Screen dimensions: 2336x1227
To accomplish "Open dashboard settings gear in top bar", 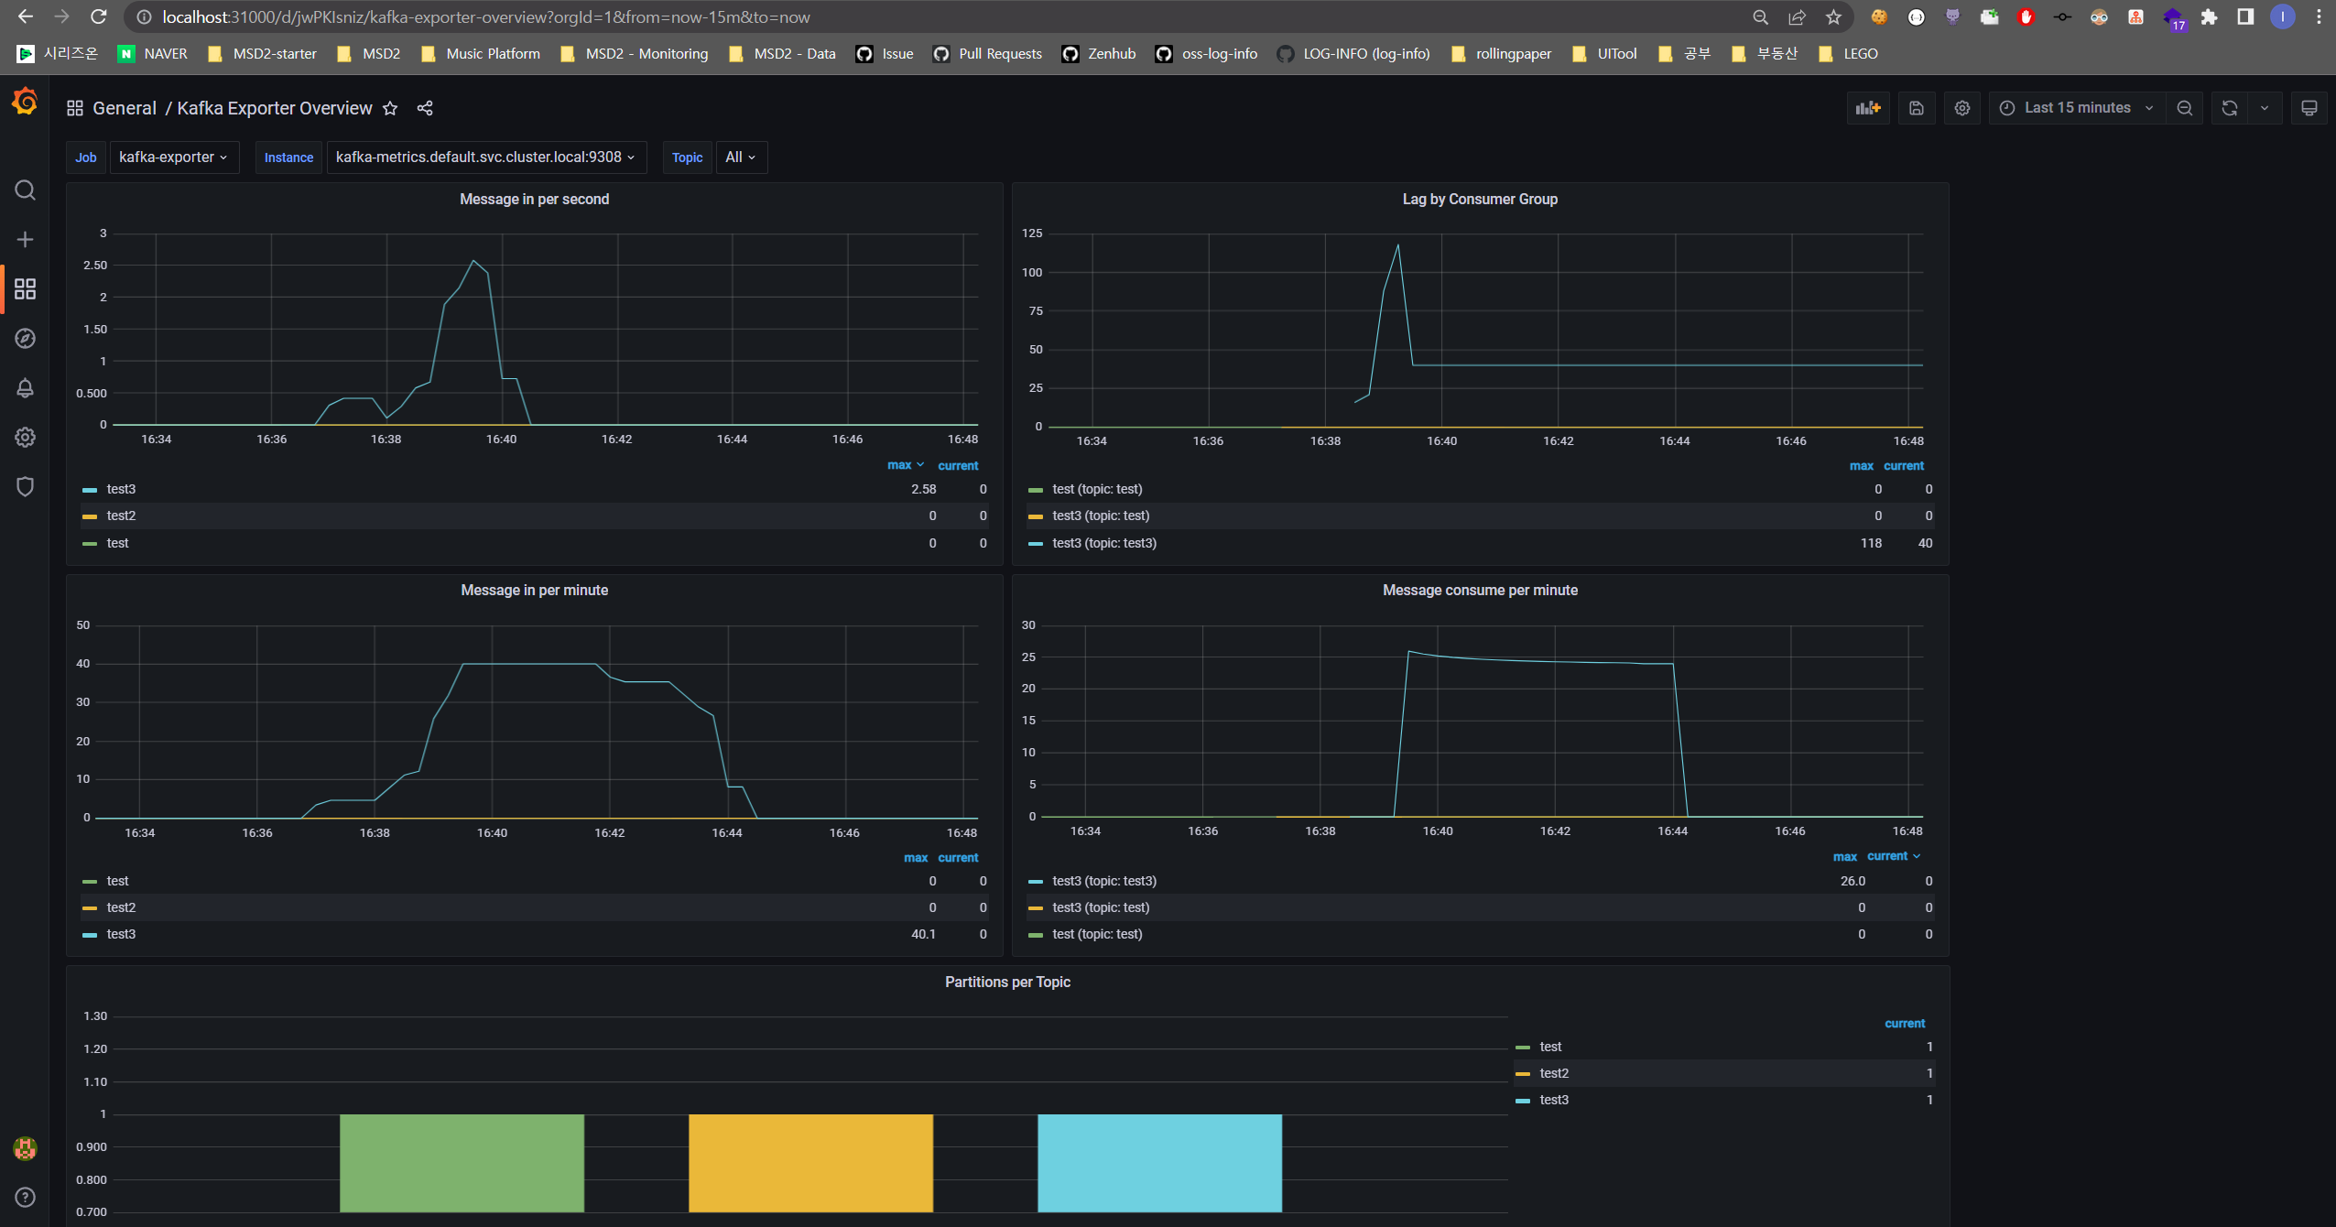I will click(1961, 108).
